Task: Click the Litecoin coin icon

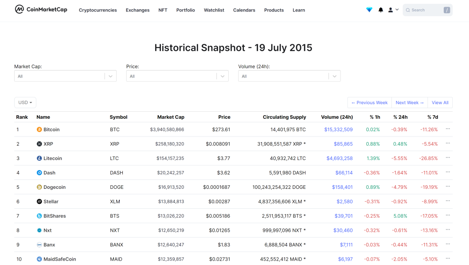Action: point(39,158)
